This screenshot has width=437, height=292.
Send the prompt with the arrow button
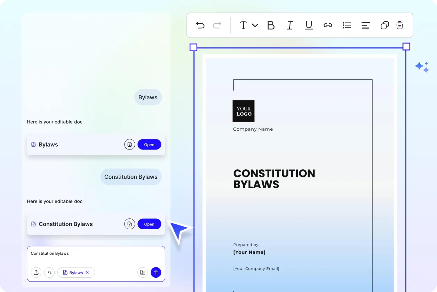pos(156,272)
